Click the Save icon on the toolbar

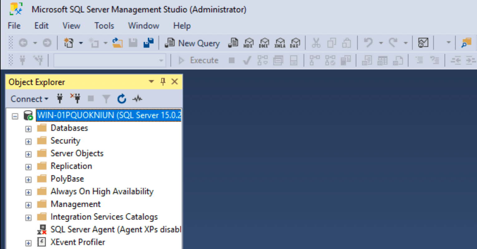pos(132,43)
